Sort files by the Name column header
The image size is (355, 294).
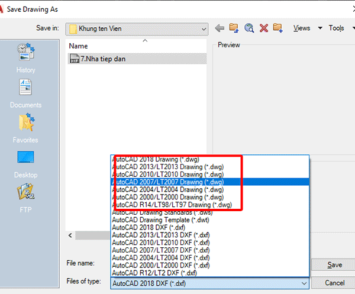137,46
